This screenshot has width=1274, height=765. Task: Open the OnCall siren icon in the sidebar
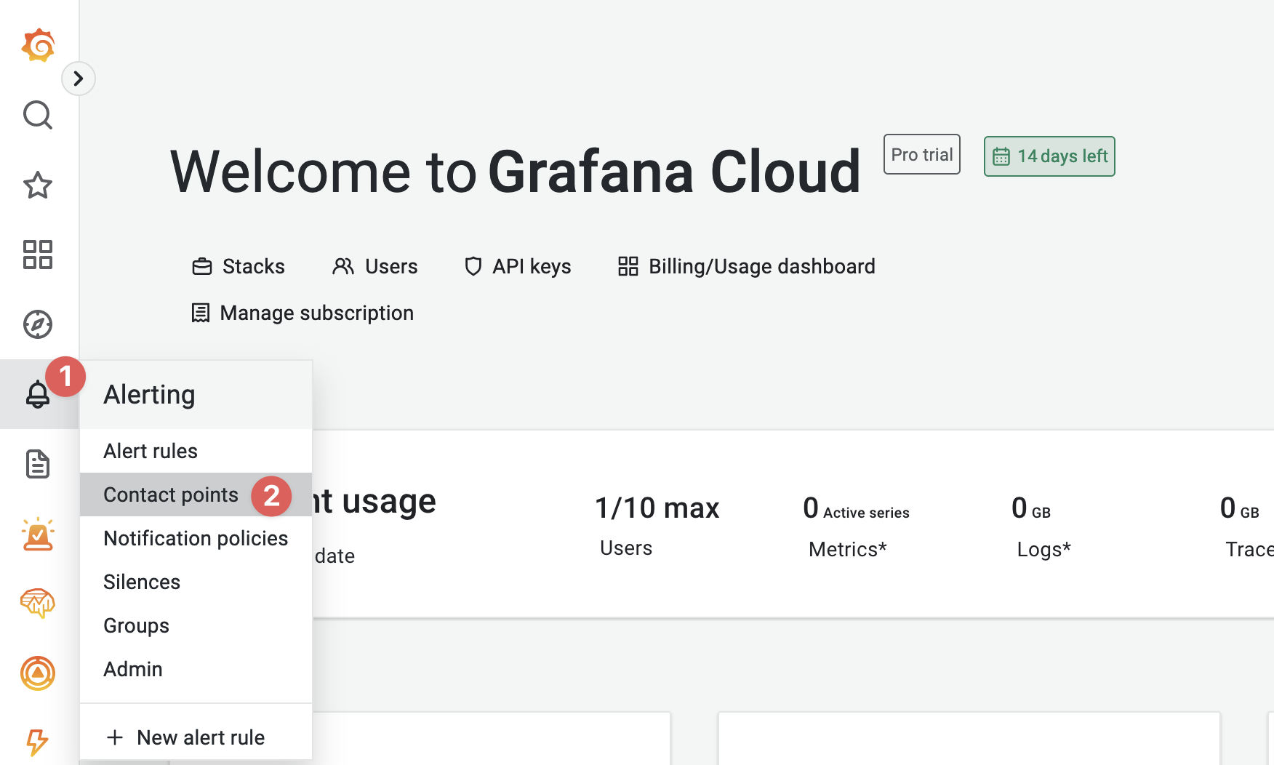(38, 534)
